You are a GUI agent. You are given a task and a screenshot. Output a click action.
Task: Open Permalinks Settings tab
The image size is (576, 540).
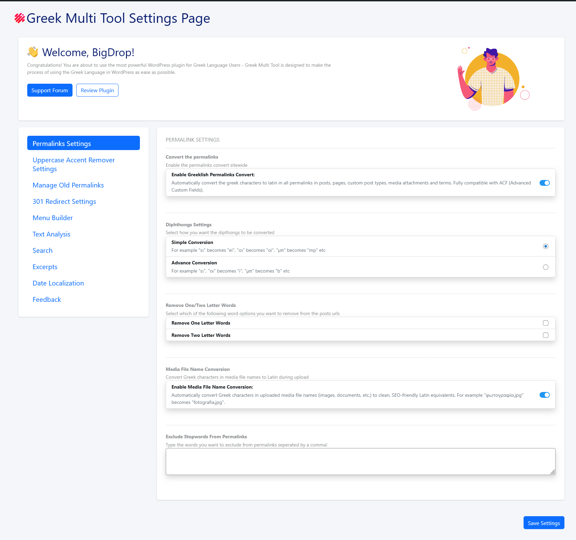click(83, 143)
